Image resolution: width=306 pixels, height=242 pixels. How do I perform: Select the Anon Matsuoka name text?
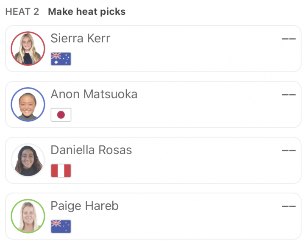94,94
